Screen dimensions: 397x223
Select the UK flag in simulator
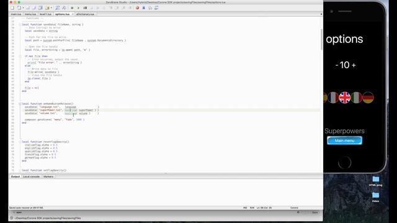point(345,98)
